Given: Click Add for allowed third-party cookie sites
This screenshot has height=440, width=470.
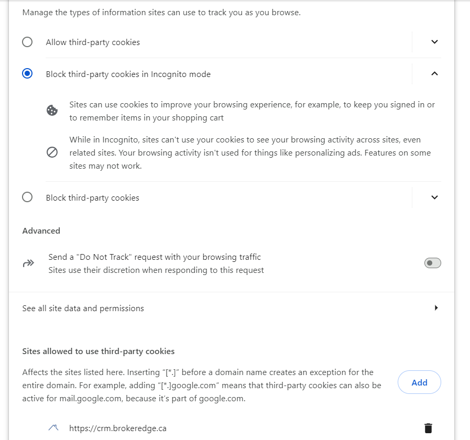Looking at the screenshot, I should [419, 382].
